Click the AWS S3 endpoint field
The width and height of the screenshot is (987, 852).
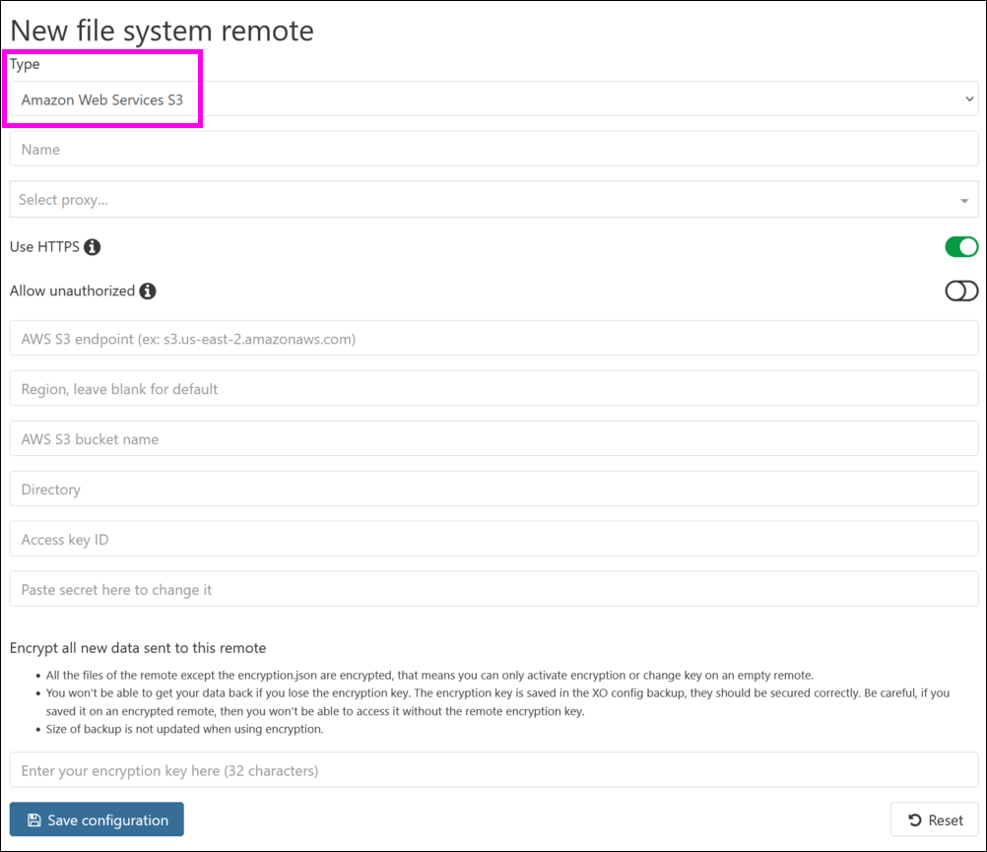point(493,339)
